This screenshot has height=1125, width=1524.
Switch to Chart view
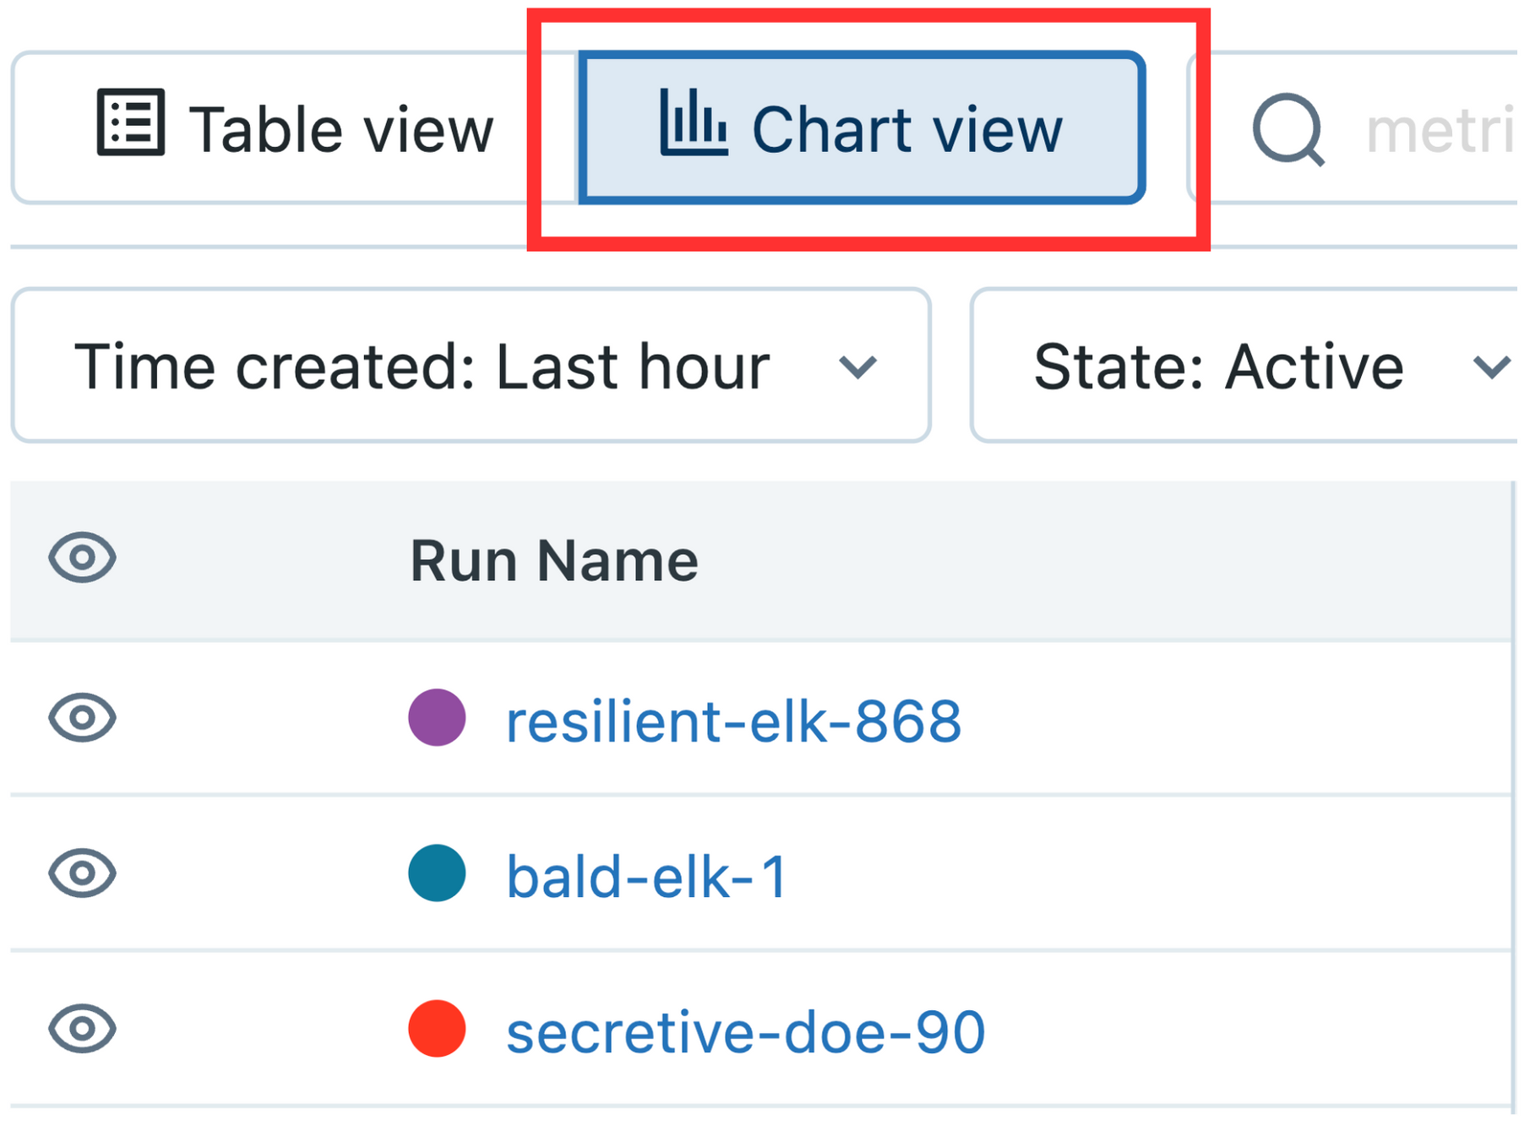click(x=862, y=128)
